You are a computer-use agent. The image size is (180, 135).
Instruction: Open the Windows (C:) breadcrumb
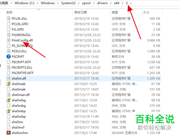(24, 3)
